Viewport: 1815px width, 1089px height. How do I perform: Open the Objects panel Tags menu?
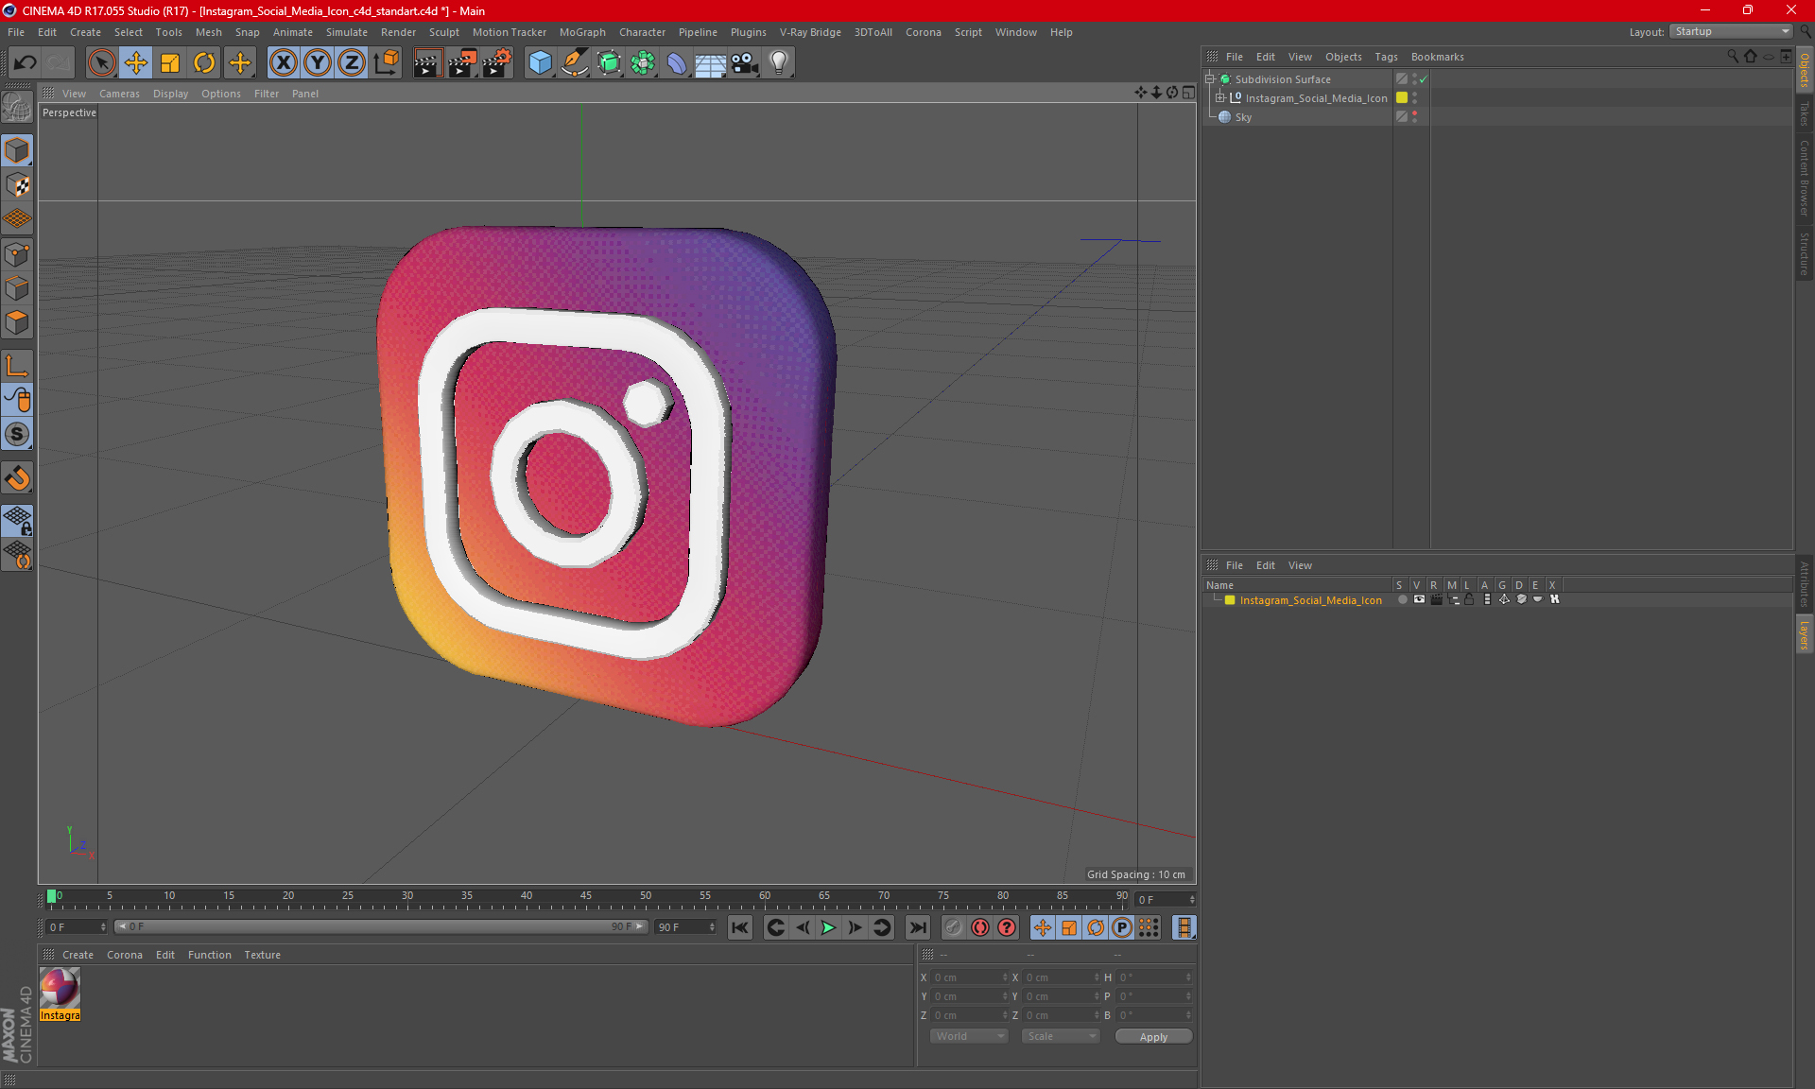click(x=1386, y=57)
